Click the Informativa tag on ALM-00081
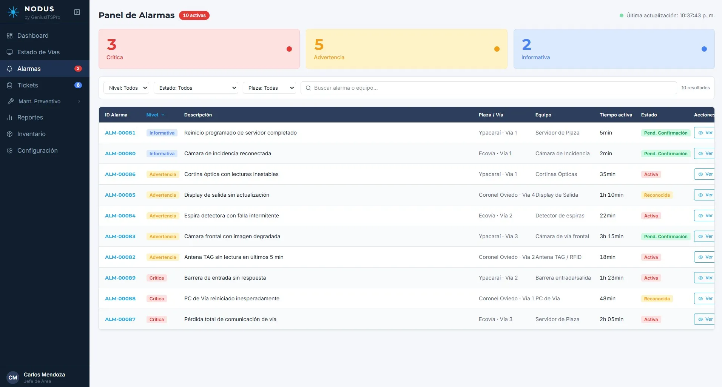This screenshot has width=722, height=387. pos(162,133)
